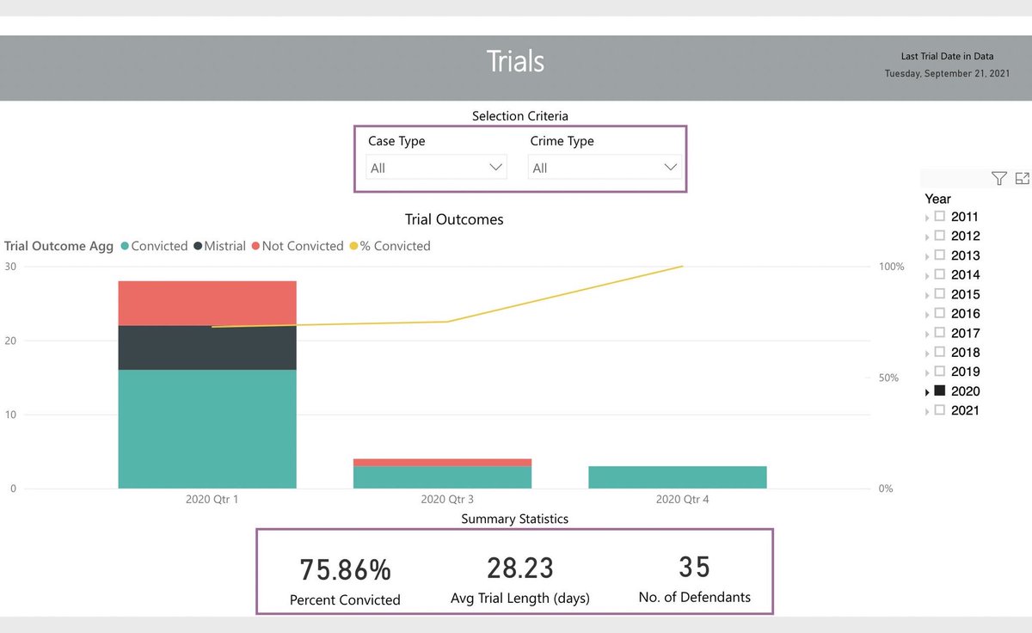The image size is (1032, 633).
Task: Uncheck the 2020 year checkbox
Action: 940,390
